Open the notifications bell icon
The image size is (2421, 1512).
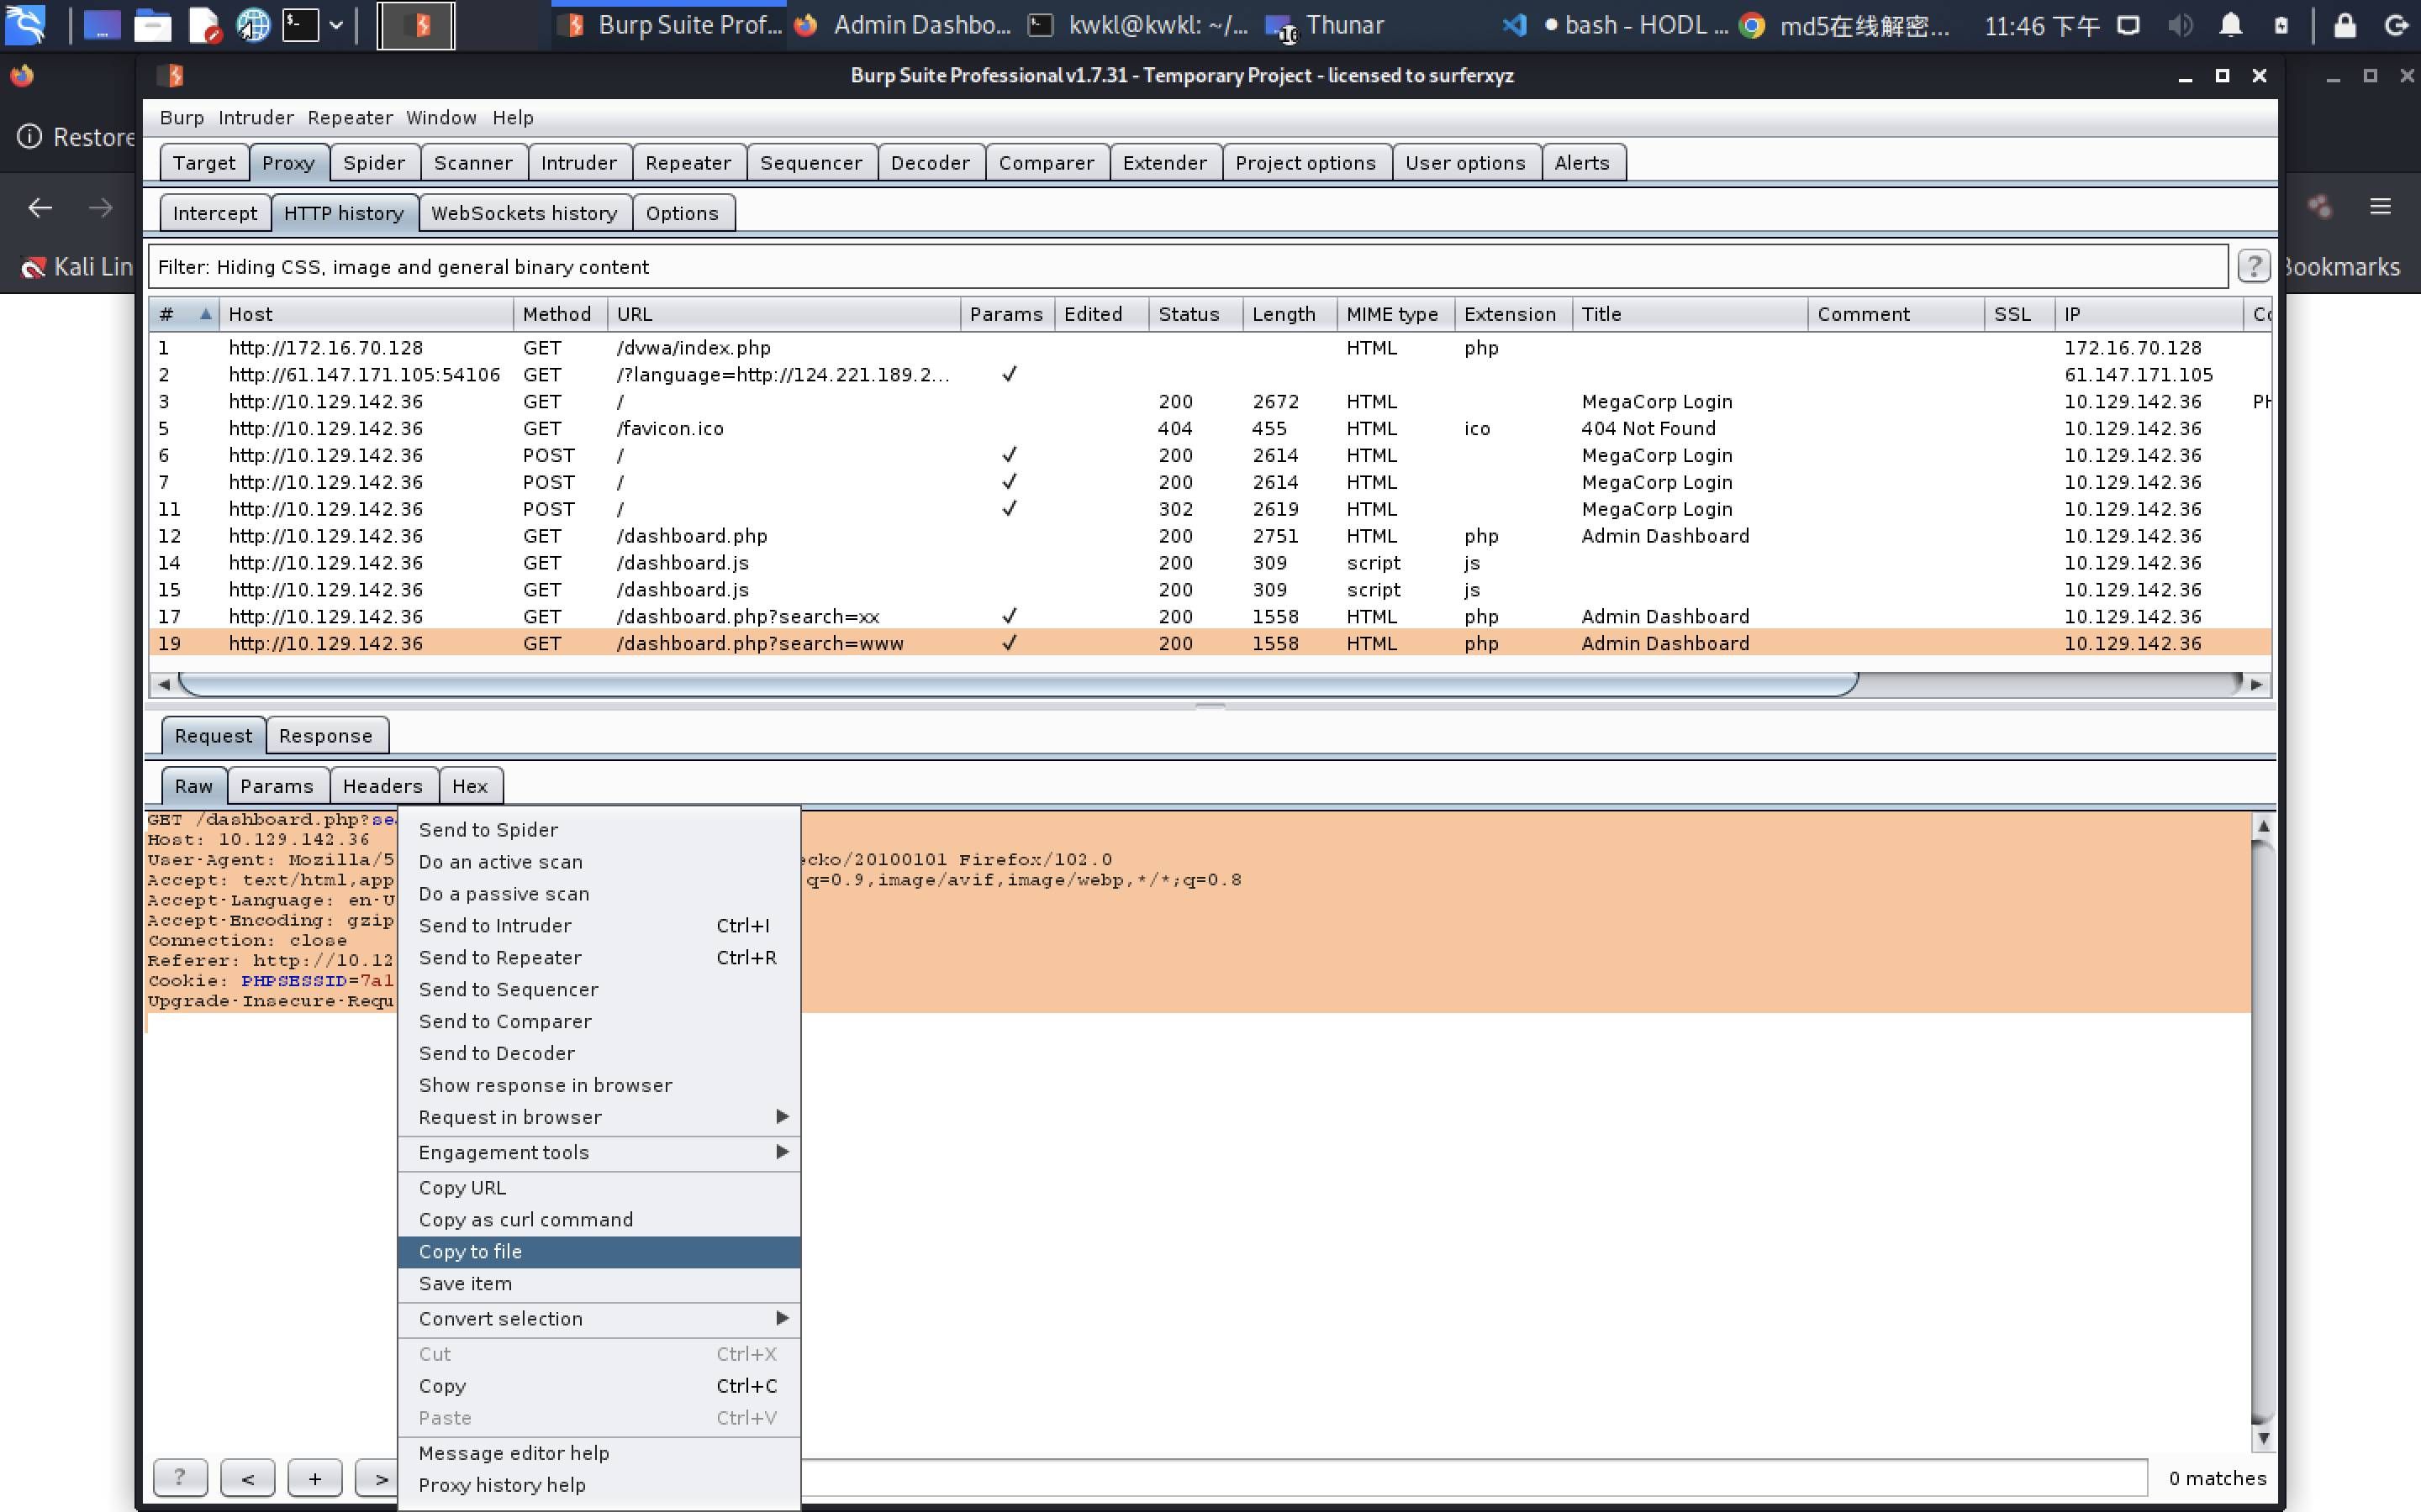pos(2230,25)
